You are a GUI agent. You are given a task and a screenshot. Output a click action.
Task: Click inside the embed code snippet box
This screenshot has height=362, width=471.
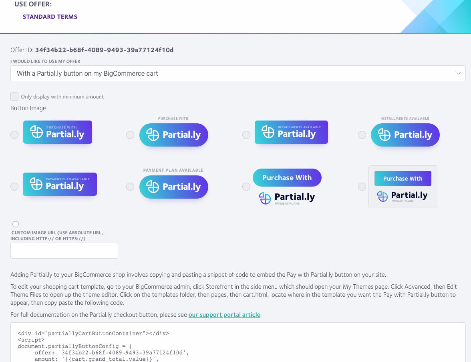pos(238,342)
